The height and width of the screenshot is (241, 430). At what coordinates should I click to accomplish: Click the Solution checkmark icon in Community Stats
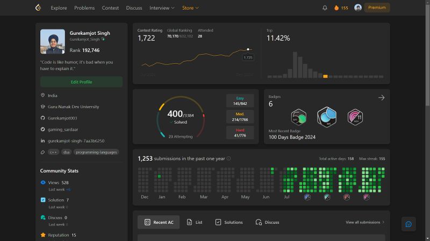click(x=43, y=200)
